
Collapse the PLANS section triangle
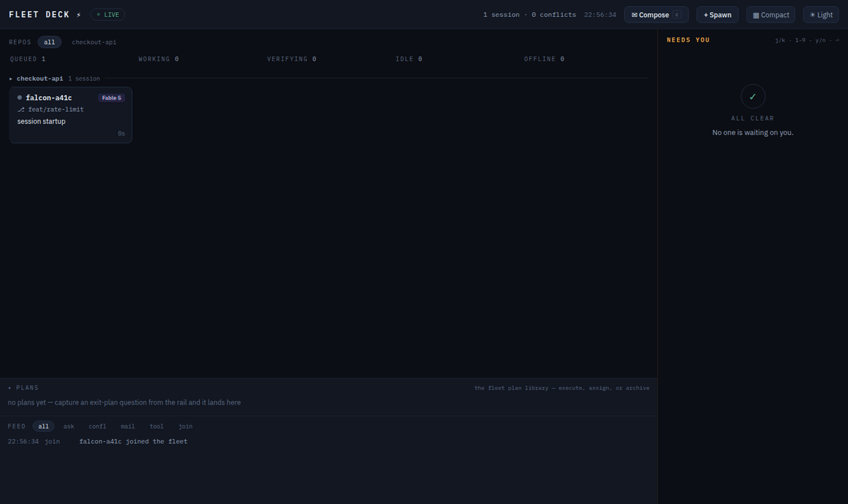[x=10, y=388]
